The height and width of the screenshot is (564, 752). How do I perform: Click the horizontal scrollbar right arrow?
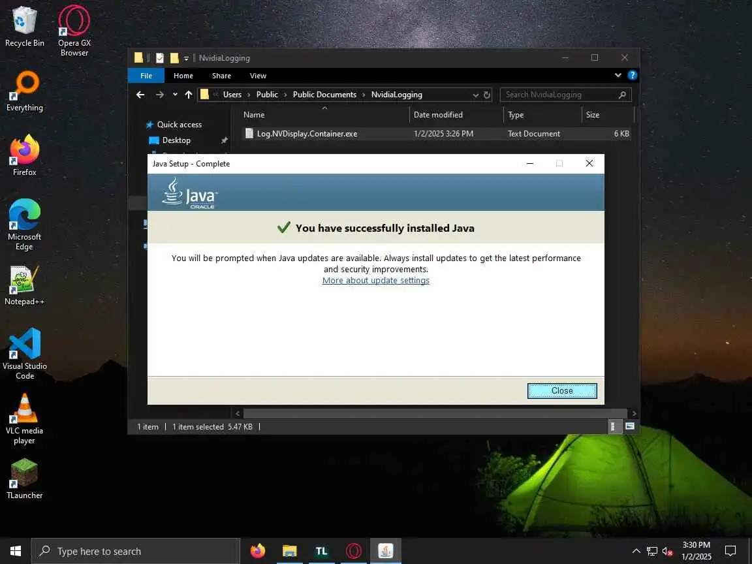coord(634,413)
